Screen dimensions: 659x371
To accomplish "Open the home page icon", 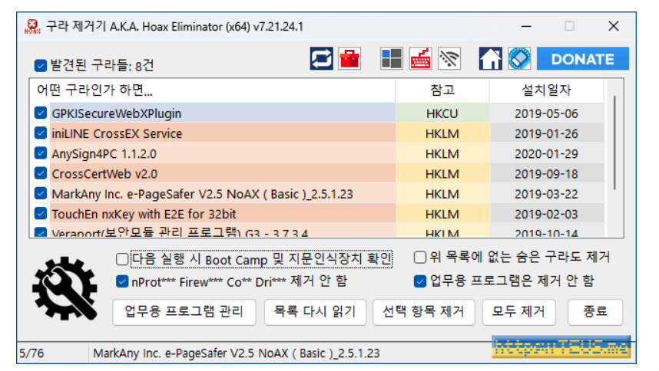I will pos(491,58).
